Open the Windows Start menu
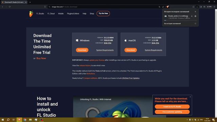 2,120
